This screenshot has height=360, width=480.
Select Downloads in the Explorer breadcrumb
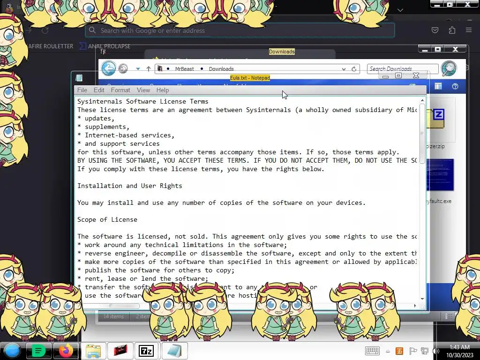coord(221,69)
